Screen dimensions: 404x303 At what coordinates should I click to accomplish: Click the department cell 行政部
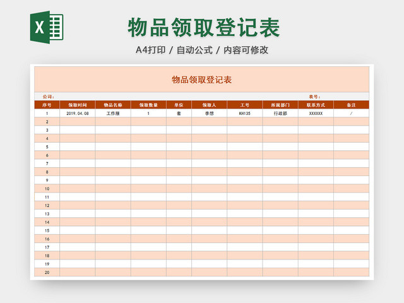[x=280, y=113]
